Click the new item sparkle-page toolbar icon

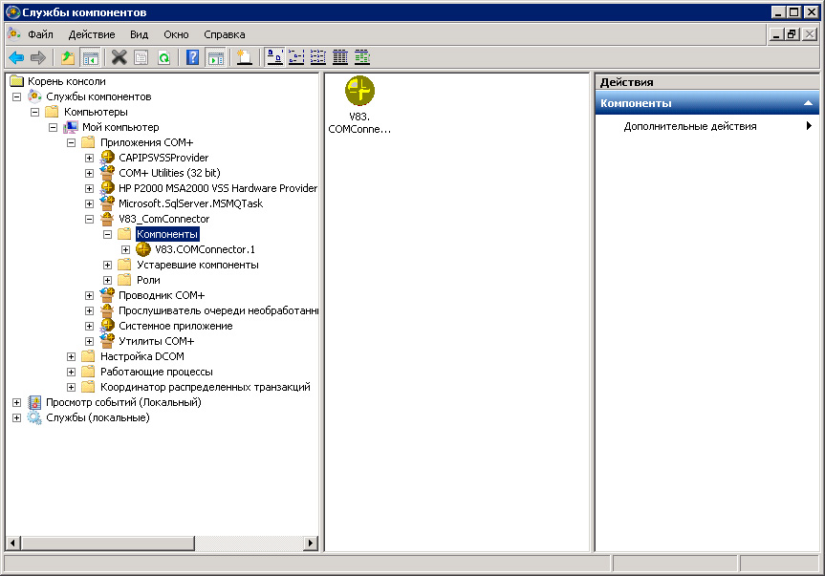pos(244,57)
